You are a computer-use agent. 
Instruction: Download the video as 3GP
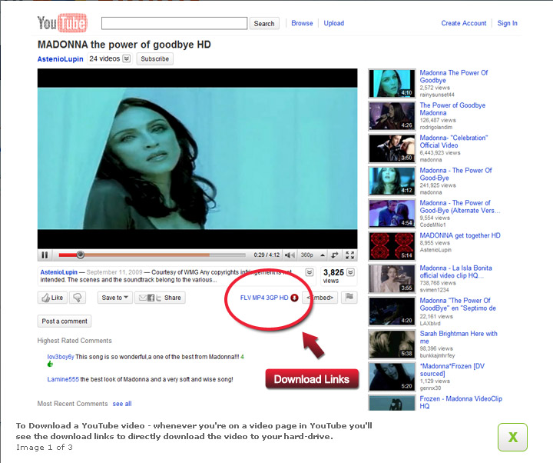[272, 298]
